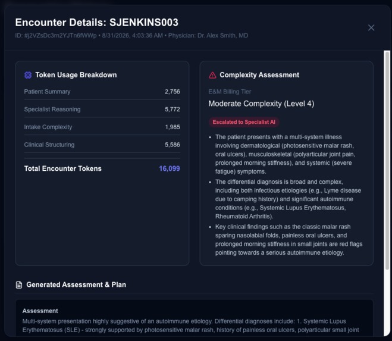This screenshot has width=392, height=341.
Task: Click the dialog's vertical scrollbar
Action: 387,160
